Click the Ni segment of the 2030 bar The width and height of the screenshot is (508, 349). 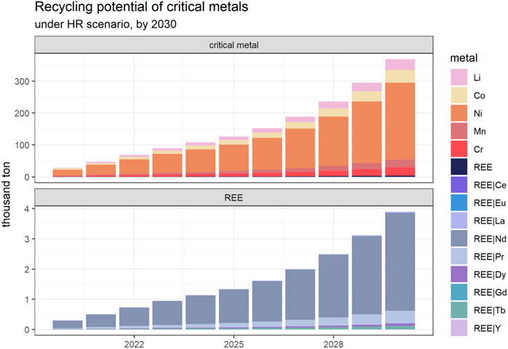400,121
